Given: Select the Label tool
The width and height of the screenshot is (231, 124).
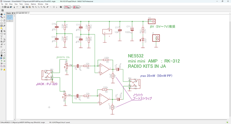Looking at the screenshot, I should point(4,61).
